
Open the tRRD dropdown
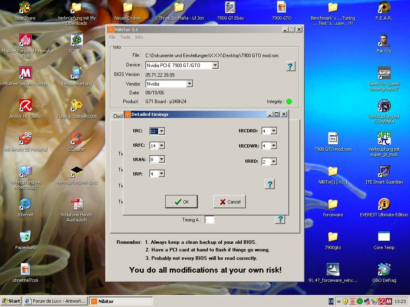[x=274, y=161]
